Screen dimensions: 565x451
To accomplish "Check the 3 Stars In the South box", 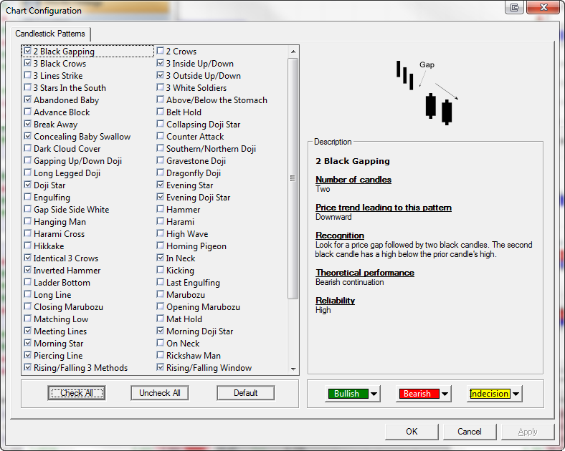I will point(27,87).
